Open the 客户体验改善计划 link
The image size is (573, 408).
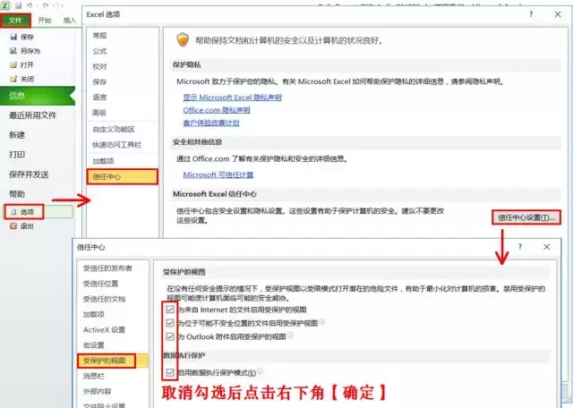click(211, 123)
